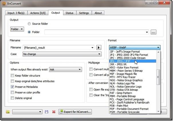Choose PBM - Portable Bitmap
The height and width of the screenshot is (121, 173).
[x=133, y=96]
